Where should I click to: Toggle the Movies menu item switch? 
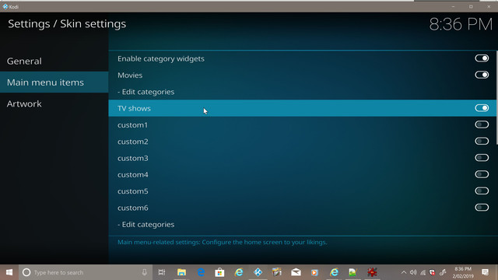[482, 75]
